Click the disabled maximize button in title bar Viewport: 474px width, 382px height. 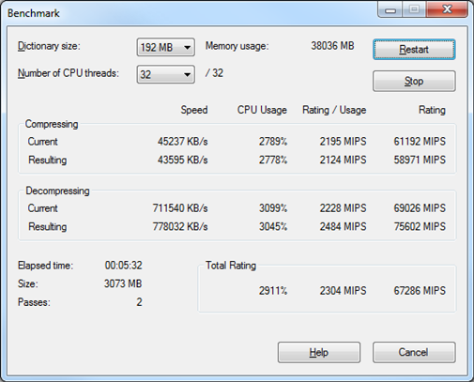414,9
